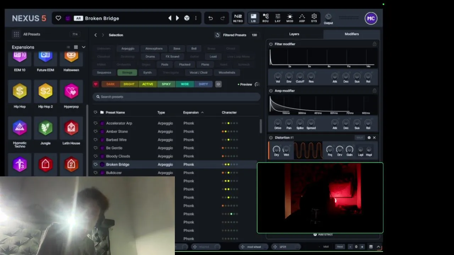Click the SPIKY character filter
454x255 pixels.
[166, 84]
